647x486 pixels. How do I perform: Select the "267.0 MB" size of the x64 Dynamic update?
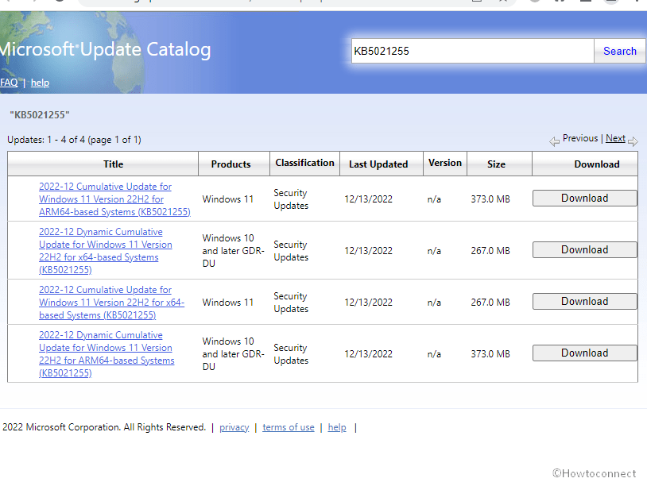point(490,251)
